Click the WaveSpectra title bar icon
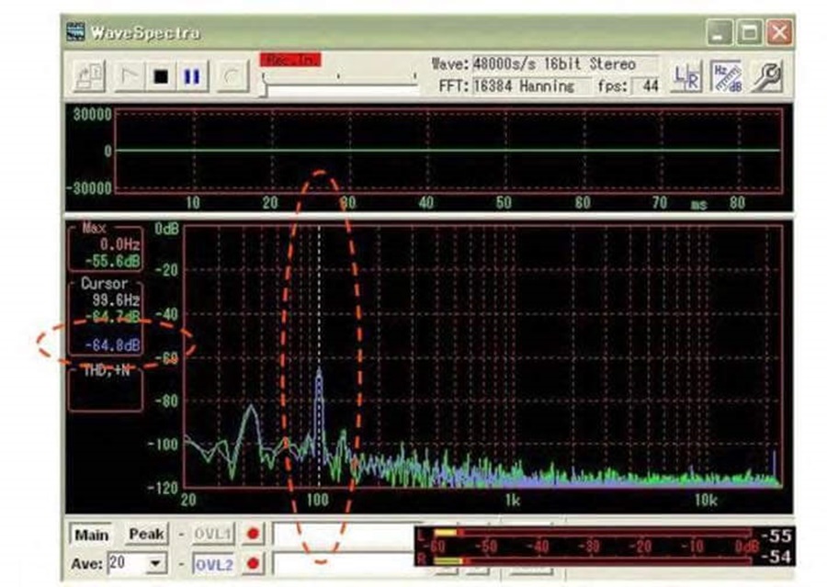This screenshot has height=587, width=827. click(75, 32)
